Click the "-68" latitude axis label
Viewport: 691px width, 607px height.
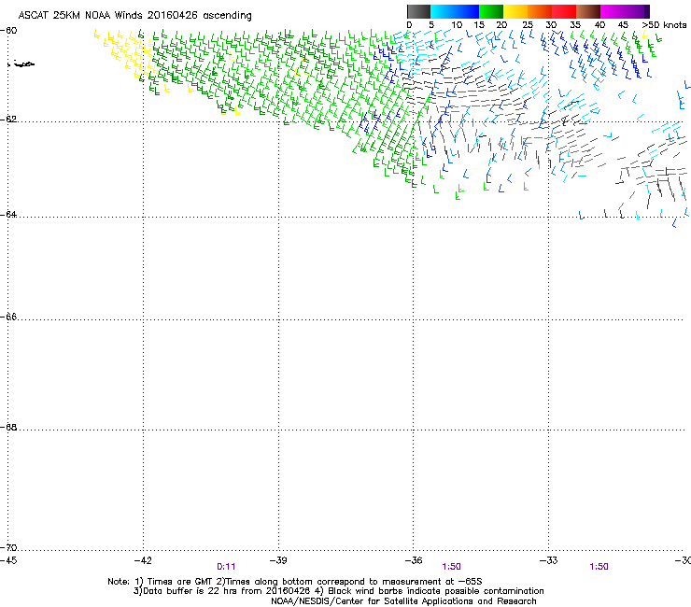(x=9, y=428)
